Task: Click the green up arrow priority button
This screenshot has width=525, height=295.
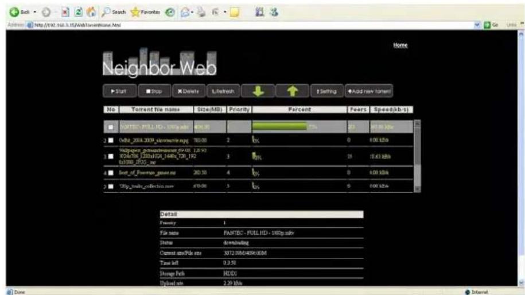Action: [292, 91]
